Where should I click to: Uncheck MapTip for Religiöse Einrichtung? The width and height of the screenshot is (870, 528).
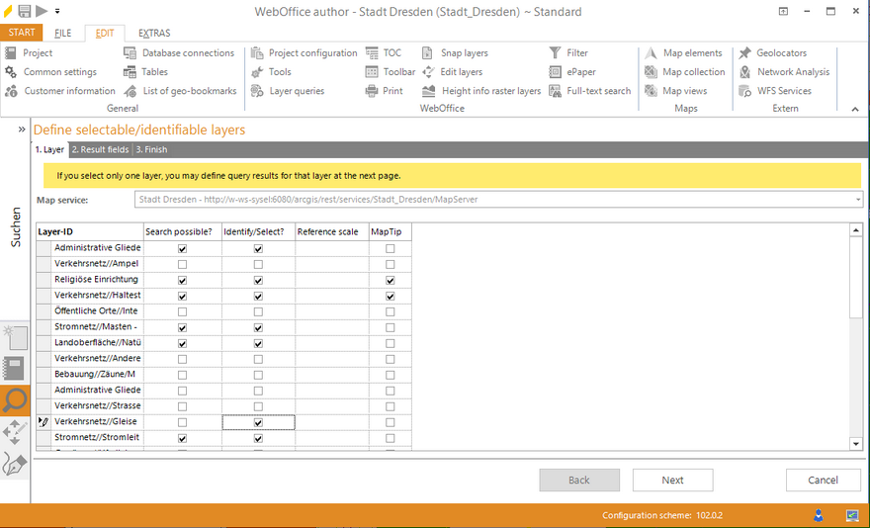click(x=391, y=281)
